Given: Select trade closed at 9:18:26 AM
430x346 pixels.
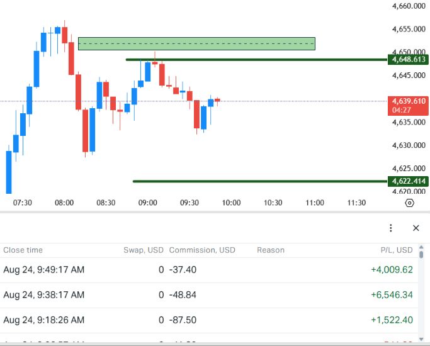Looking at the screenshot, I should point(209,320).
